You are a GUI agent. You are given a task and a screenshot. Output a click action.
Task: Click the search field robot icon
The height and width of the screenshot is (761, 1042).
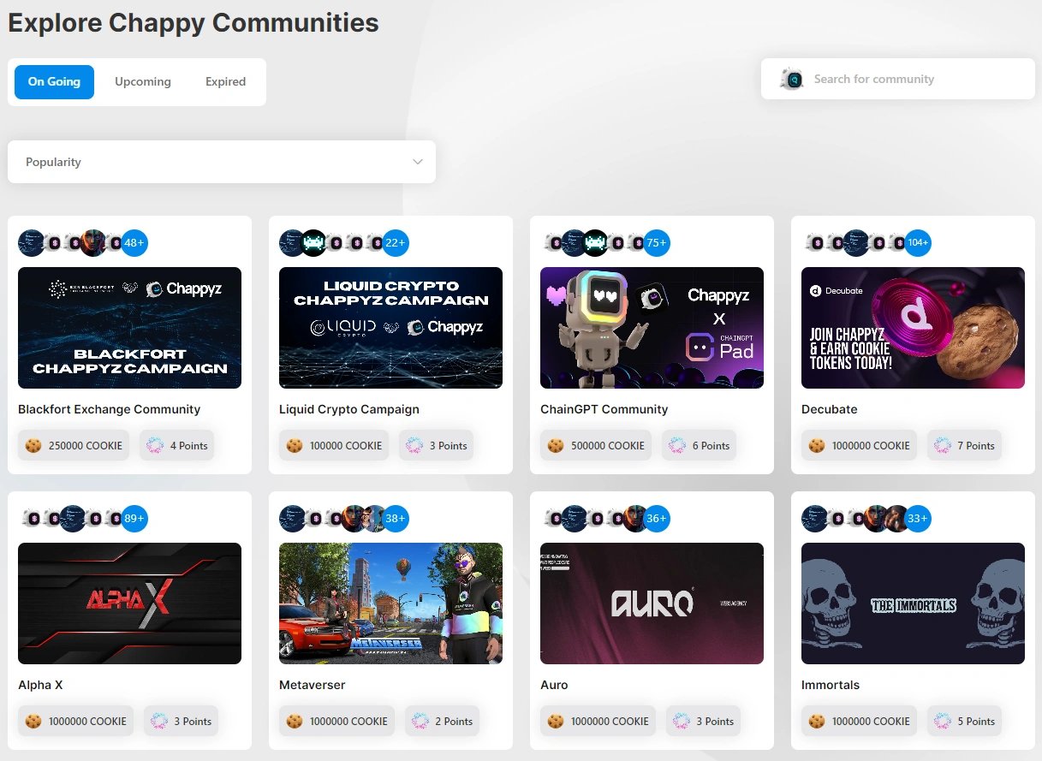[792, 79]
